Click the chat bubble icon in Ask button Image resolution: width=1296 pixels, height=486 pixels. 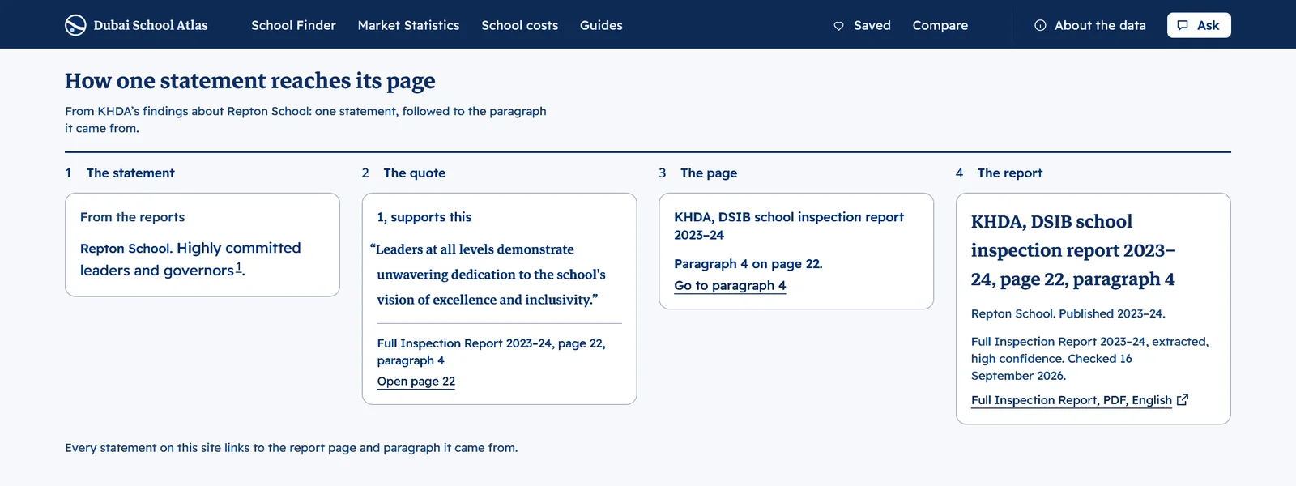[1183, 25]
